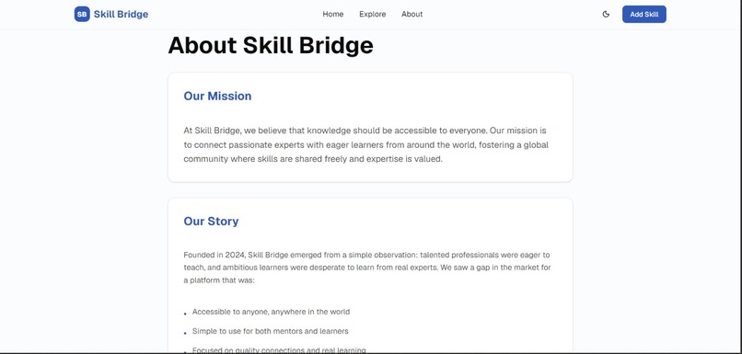
Task: Click bullet "Simple to use for both mentors and learners"
Action: point(271,331)
